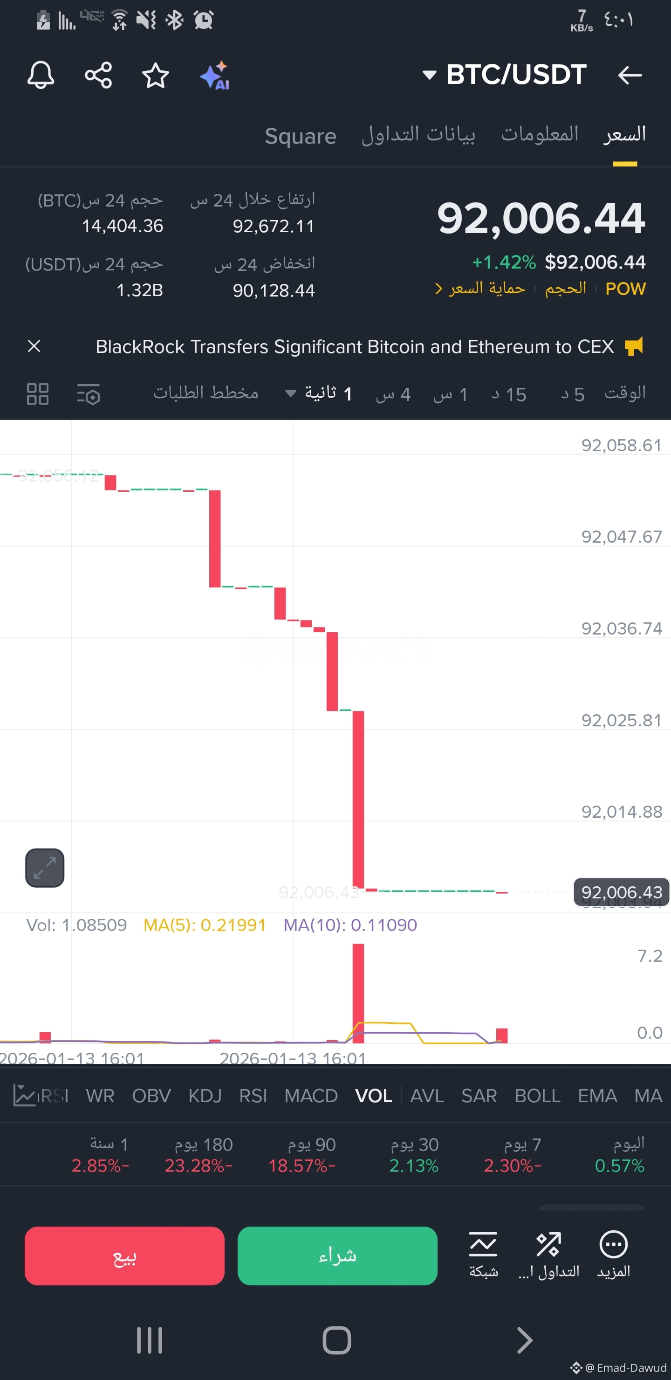The image size is (671, 1380).
Task: Open the AI assistant sparkle icon
Action: tap(215, 76)
